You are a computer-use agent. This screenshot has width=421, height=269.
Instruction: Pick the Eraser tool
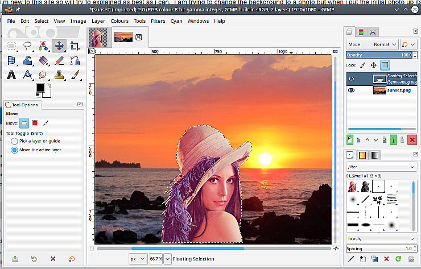tap(59, 60)
